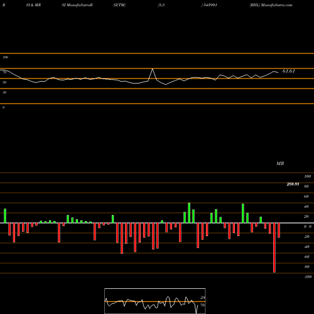Click the RSI axis label 70
Screen dimensions: 314x314
(4, 72)
